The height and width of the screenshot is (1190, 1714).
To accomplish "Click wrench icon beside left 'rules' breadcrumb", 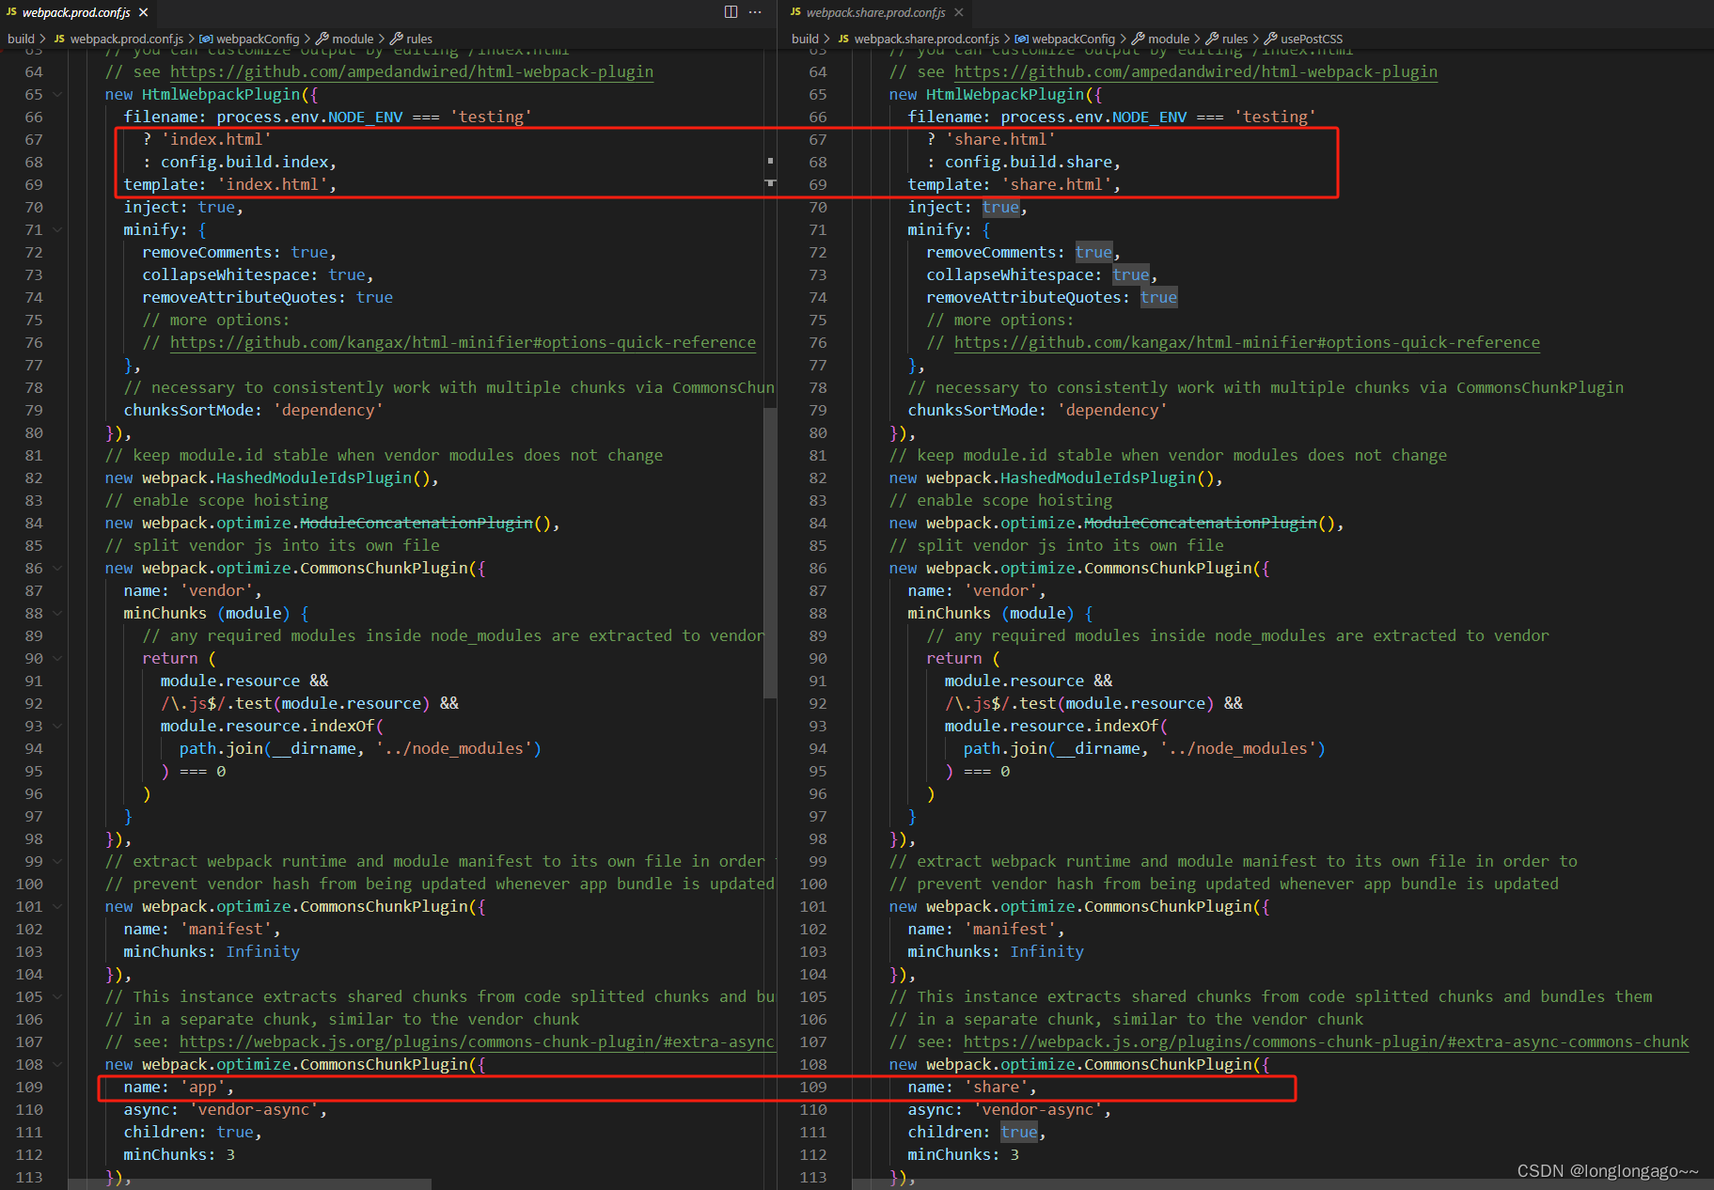I will (396, 39).
